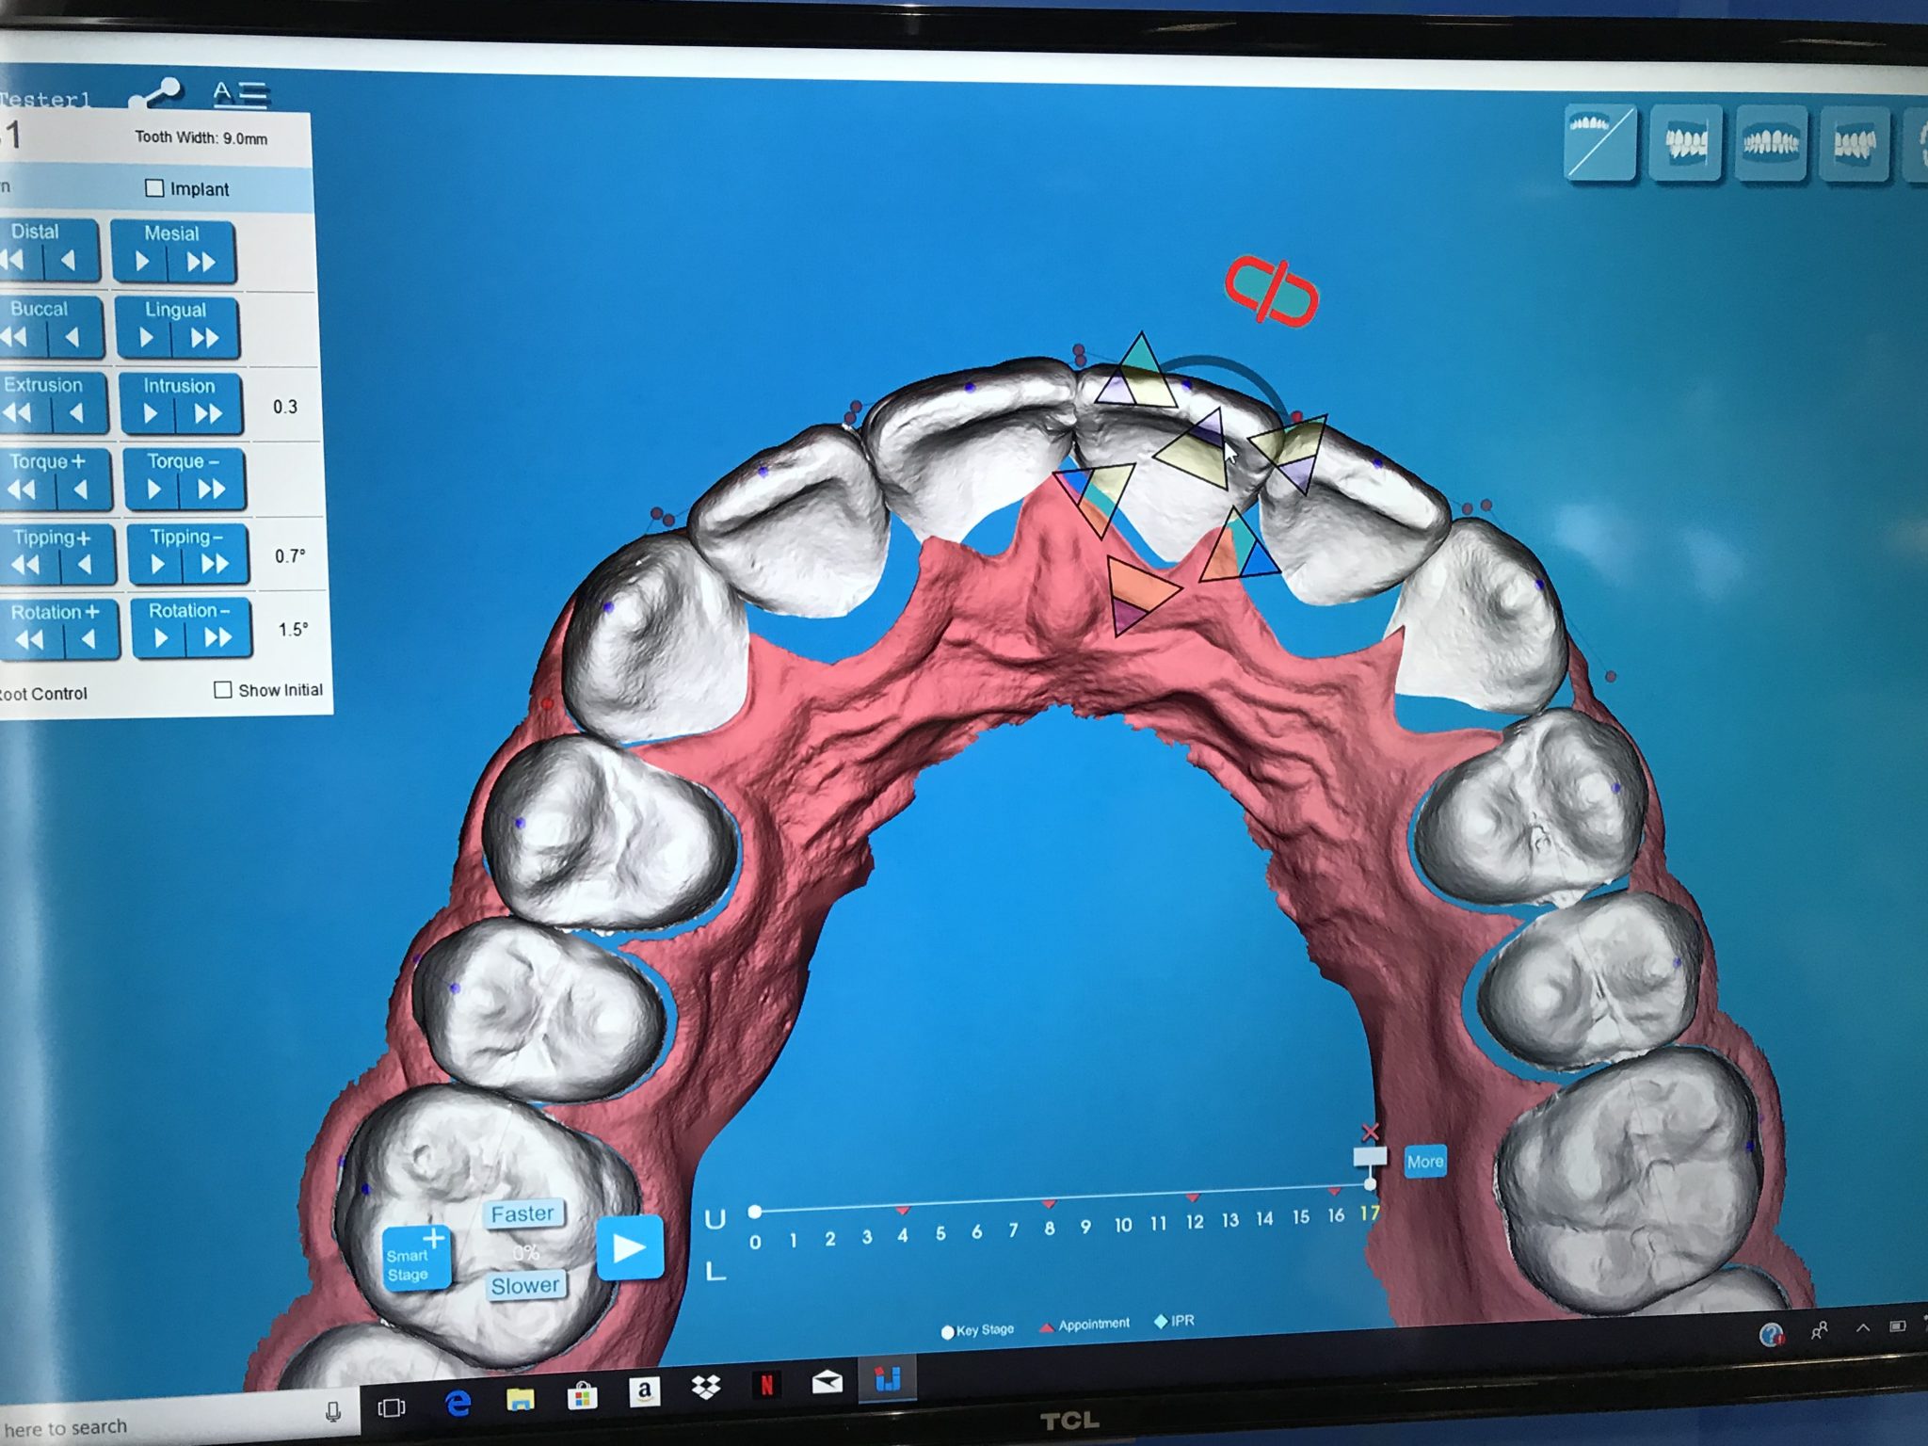Jump to stage 0 on timeline

[x=755, y=1242]
